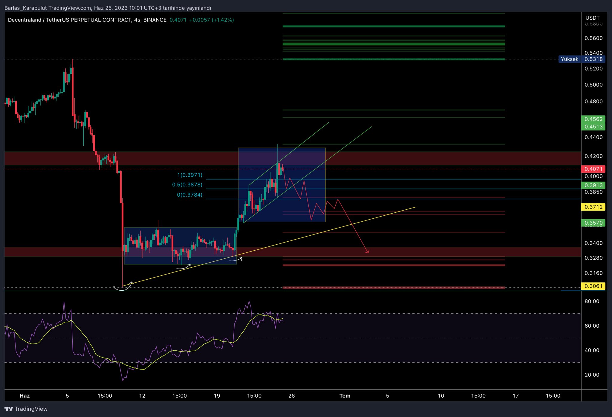The height and width of the screenshot is (417, 612).
Task: Click the green 0.4562 price label
Action: [x=593, y=119]
